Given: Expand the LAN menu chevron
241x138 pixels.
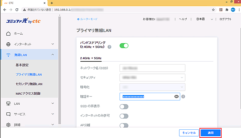Looking at the screenshot, I should (x=53, y=103).
